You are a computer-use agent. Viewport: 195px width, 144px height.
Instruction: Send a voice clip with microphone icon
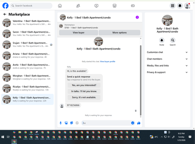[60, 123]
